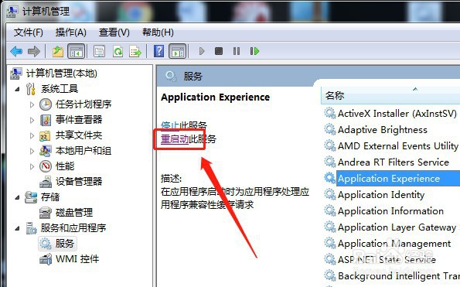Select 服务 gear icon in tree
The image size is (460, 287).
46,244
